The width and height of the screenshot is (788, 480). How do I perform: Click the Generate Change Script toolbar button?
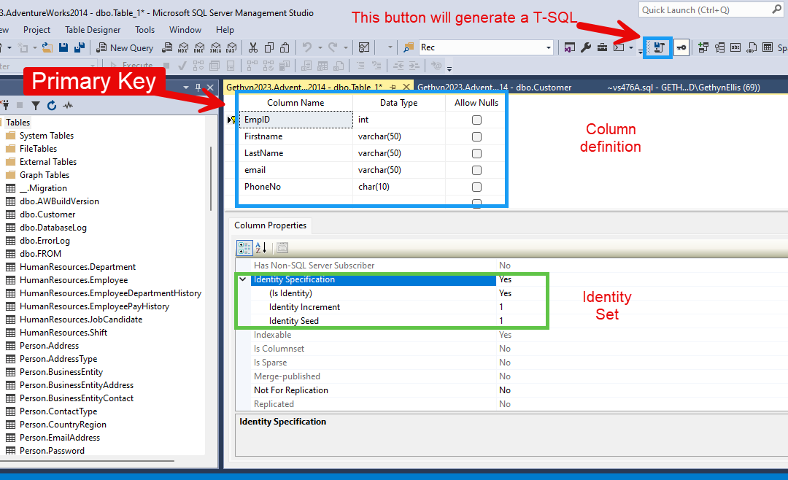pos(658,47)
